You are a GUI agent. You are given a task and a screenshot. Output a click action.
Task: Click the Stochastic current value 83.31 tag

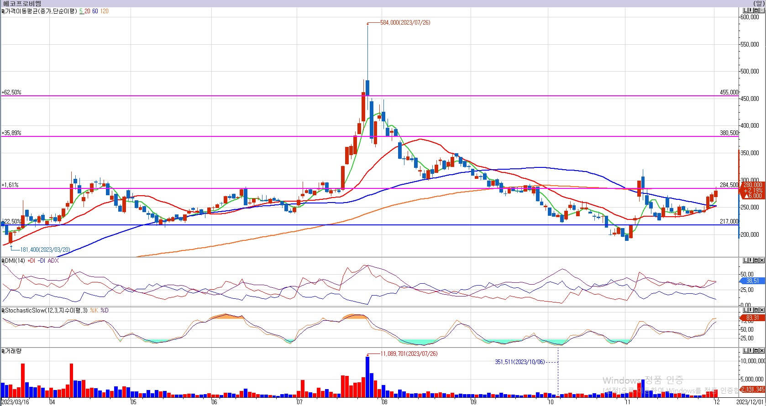(752, 318)
